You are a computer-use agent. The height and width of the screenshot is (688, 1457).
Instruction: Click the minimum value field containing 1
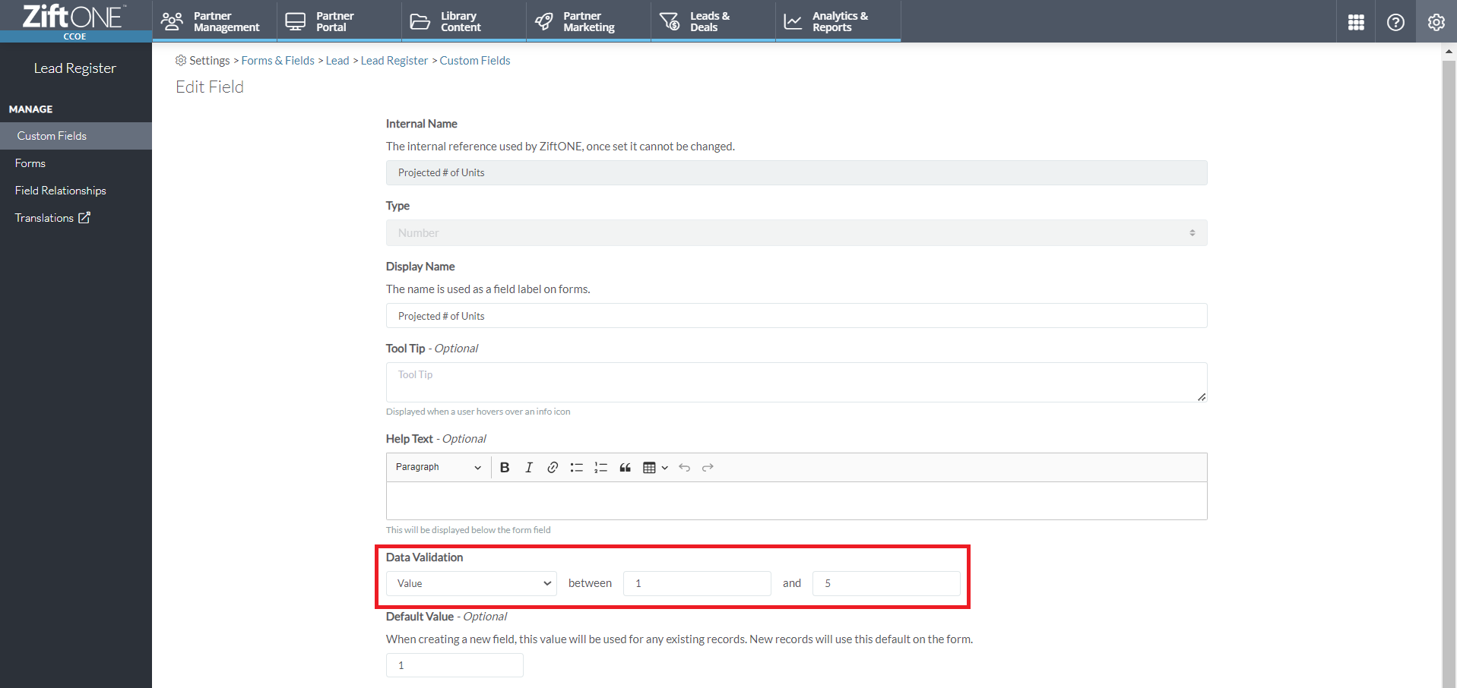(697, 583)
